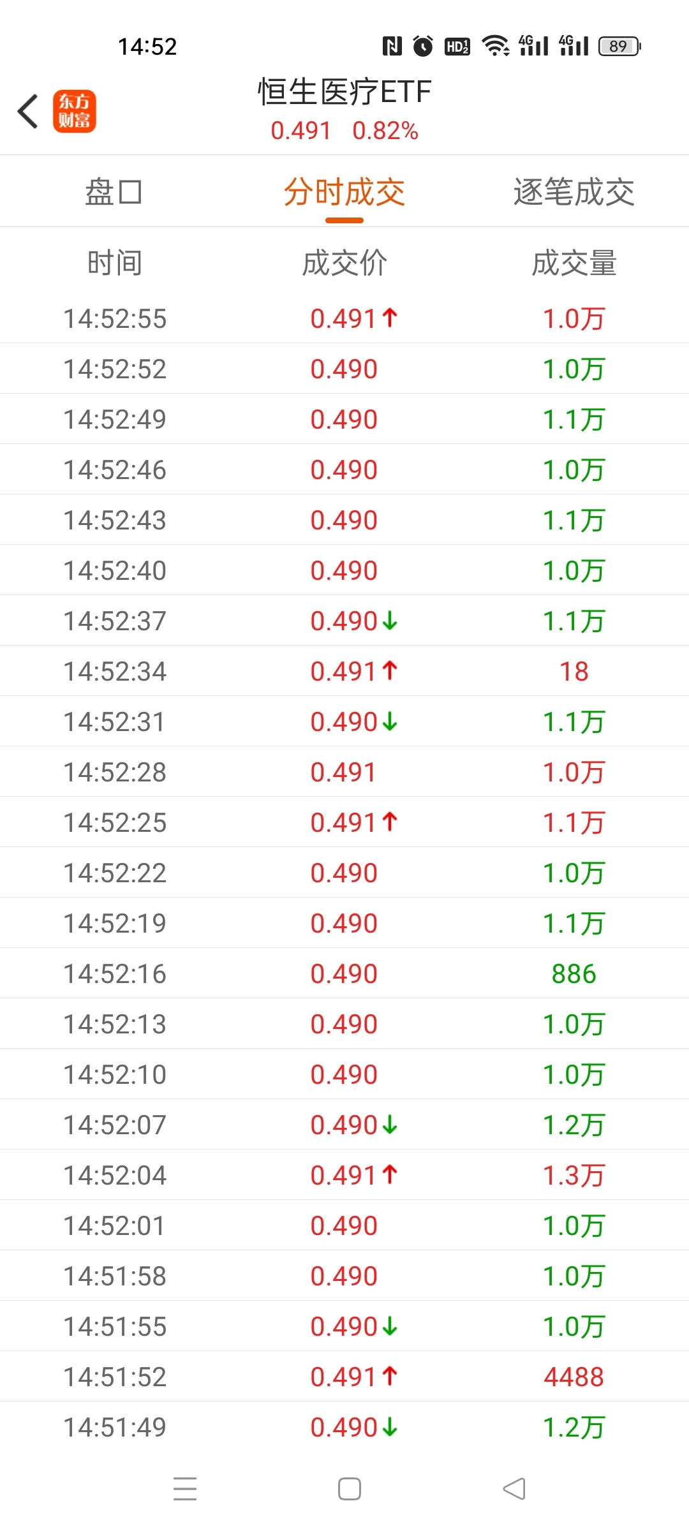Tap the 0.491 0.82% price line
The height and width of the screenshot is (1531, 689).
click(344, 131)
